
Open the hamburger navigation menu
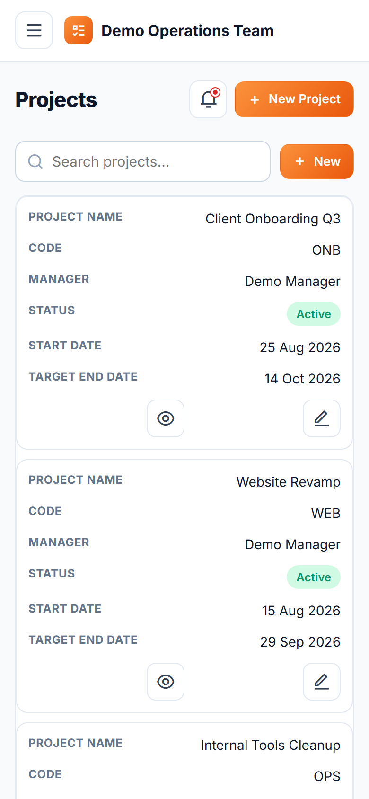point(34,30)
